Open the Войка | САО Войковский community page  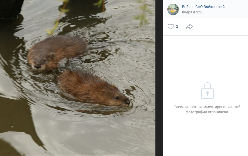click(203, 7)
